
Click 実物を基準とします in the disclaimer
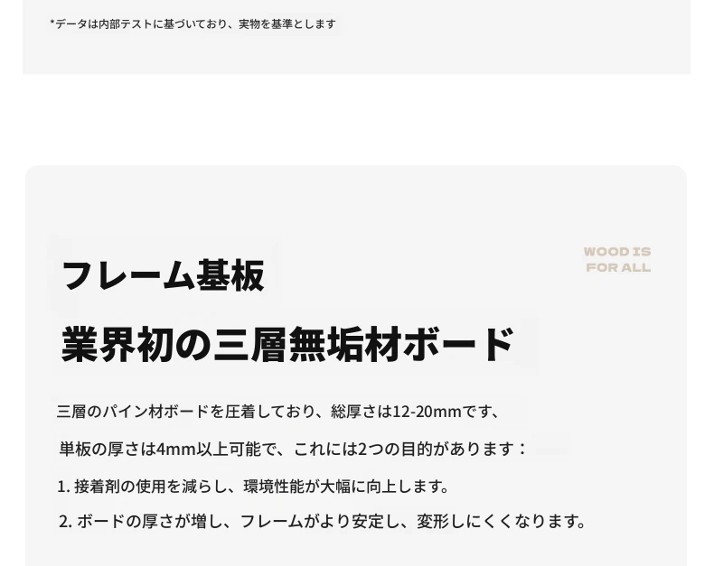(287, 23)
